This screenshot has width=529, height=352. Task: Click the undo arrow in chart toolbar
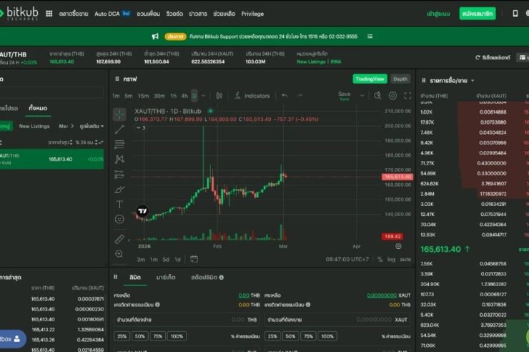tap(285, 96)
